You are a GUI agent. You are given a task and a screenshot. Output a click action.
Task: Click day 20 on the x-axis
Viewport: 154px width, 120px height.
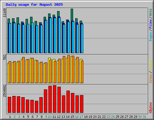(x=95, y=117)
